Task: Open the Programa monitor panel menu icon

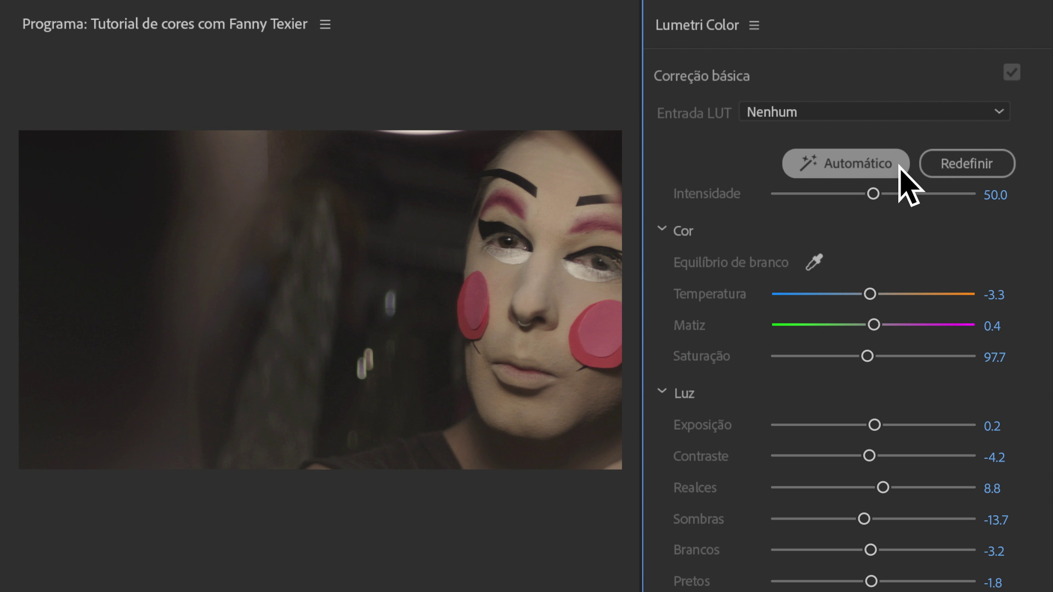Action: (x=325, y=25)
